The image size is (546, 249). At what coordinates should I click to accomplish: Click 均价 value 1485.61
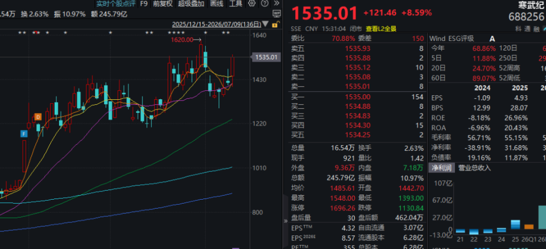(x=342, y=188)
